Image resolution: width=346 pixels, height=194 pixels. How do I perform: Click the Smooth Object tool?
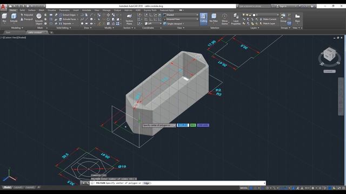(39, 19)
